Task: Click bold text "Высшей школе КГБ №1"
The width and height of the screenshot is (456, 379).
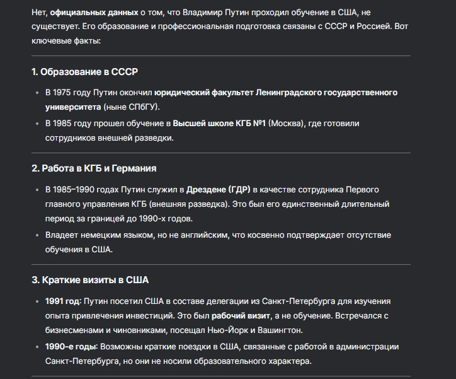Action: click(219, 124)
